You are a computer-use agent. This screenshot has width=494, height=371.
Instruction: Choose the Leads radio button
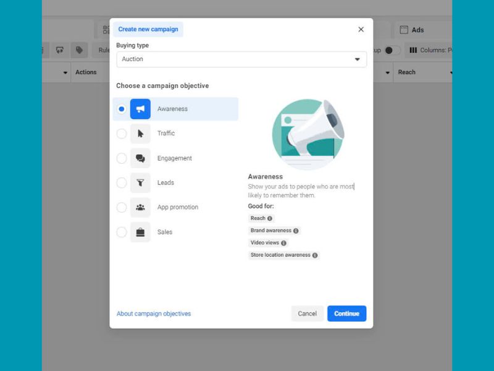121,182
